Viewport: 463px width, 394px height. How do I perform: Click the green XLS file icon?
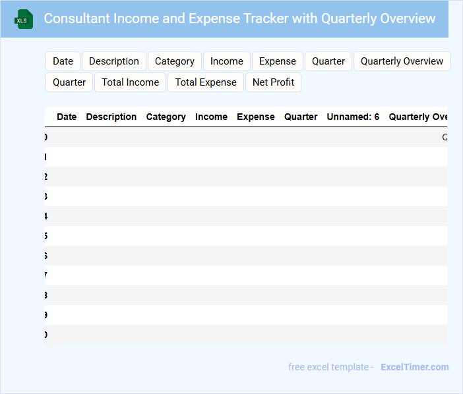click(x=24, y=19)
